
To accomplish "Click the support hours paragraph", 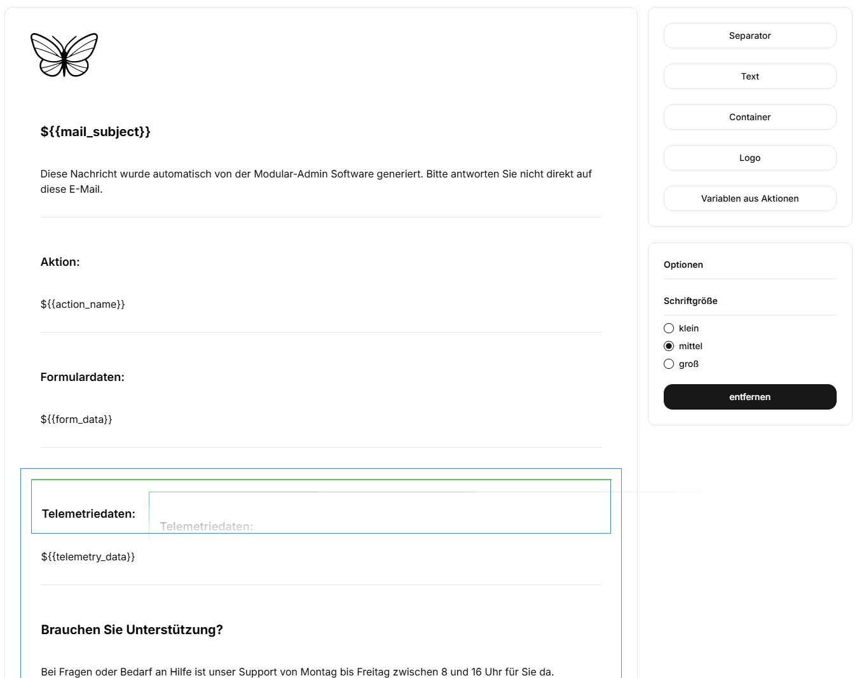I will point(298,672).
